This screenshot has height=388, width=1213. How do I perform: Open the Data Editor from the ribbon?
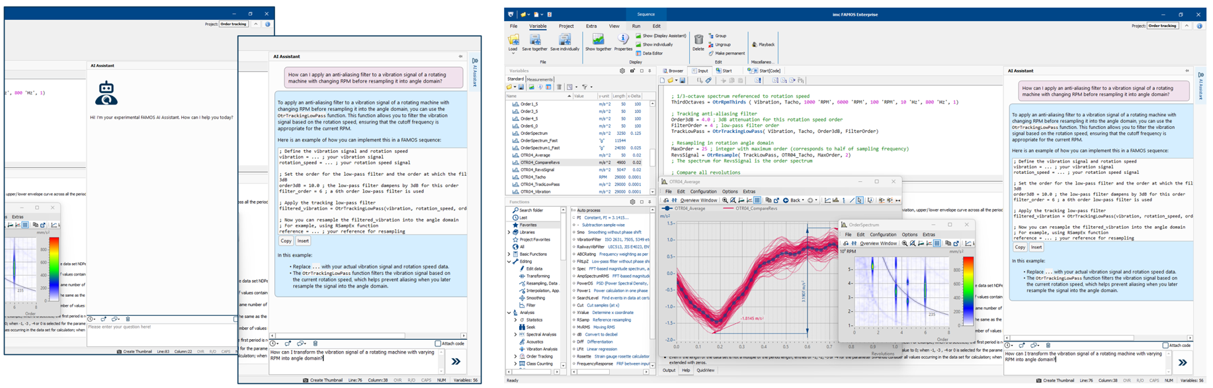pos(649,54)
